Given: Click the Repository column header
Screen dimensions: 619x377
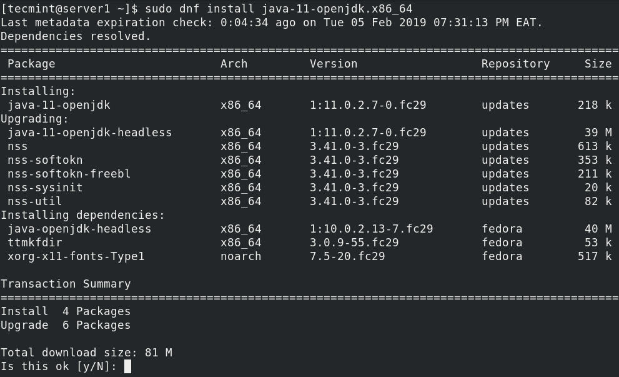Looking at the screenshot, I should tap(515, 64).
